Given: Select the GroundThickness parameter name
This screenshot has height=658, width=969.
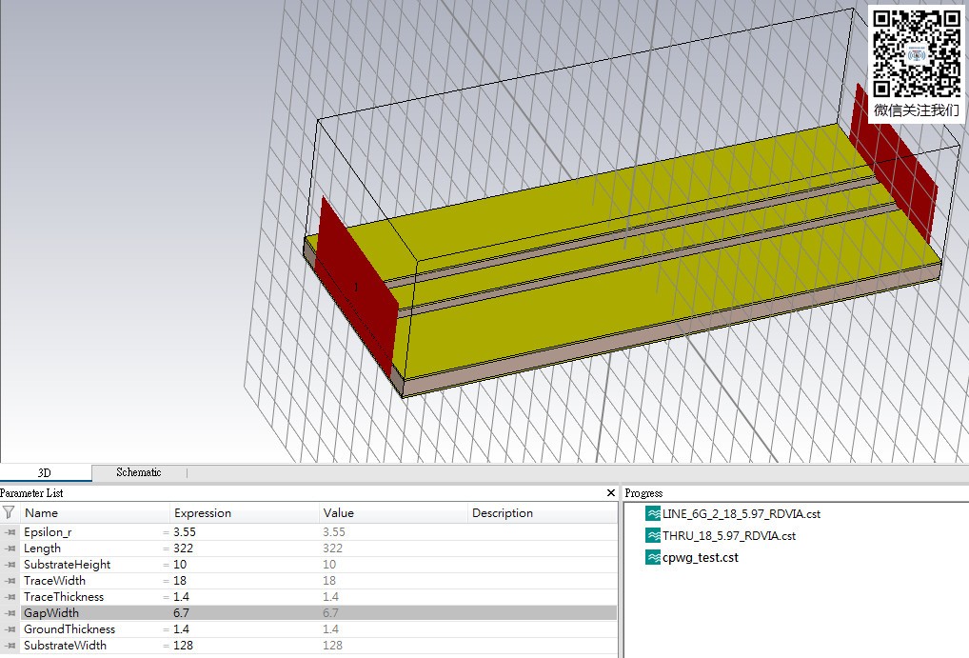Looking at the screenshot, I should 69,628.
